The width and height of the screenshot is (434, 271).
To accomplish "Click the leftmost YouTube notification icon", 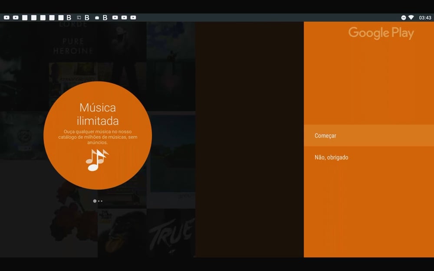I will point(7,18).
